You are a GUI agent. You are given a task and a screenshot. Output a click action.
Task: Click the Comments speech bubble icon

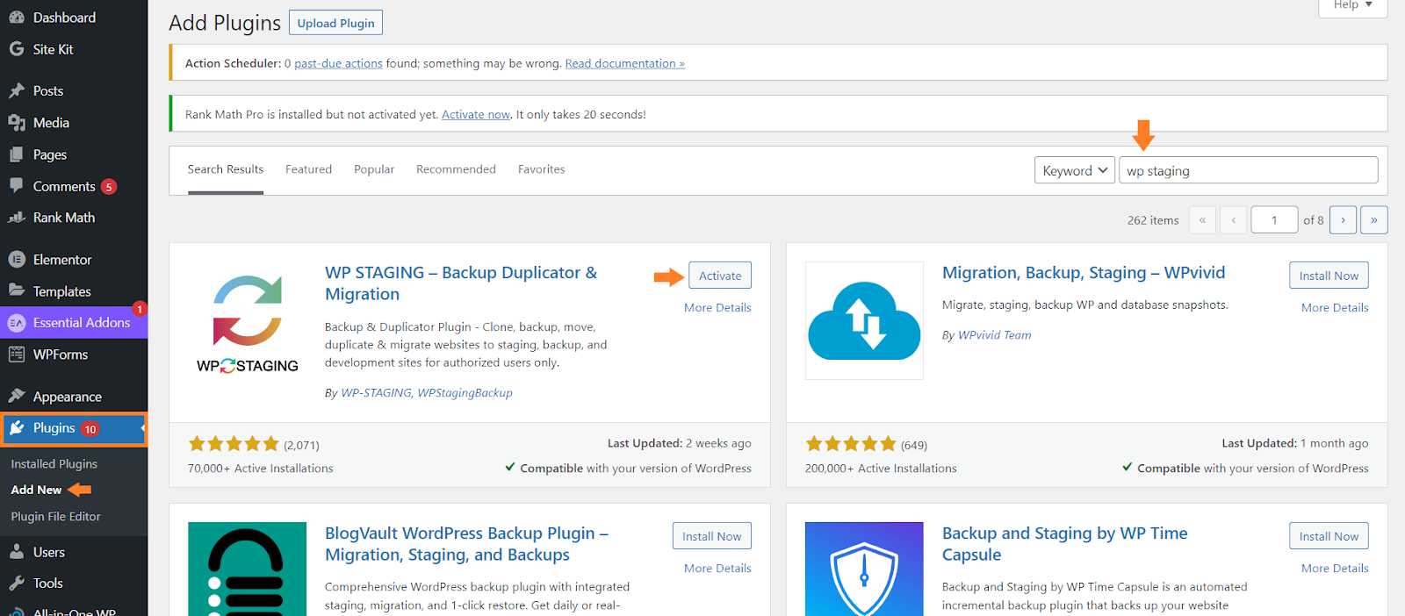(17, 185)
